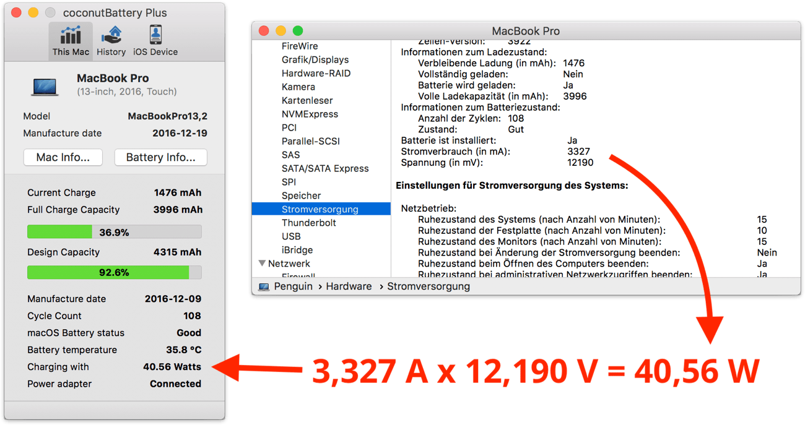
Task: Select FireWire in System Information sidebar
Action: [x=300, y=46]
